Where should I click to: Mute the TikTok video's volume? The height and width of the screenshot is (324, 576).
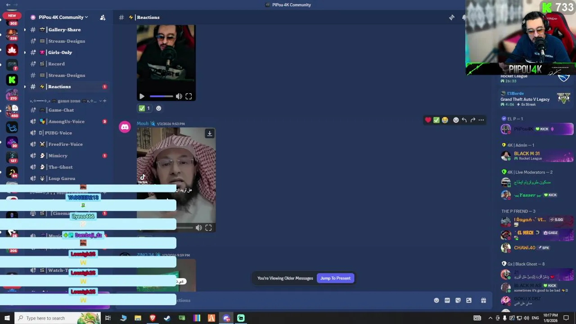click(x=198, y=228)
